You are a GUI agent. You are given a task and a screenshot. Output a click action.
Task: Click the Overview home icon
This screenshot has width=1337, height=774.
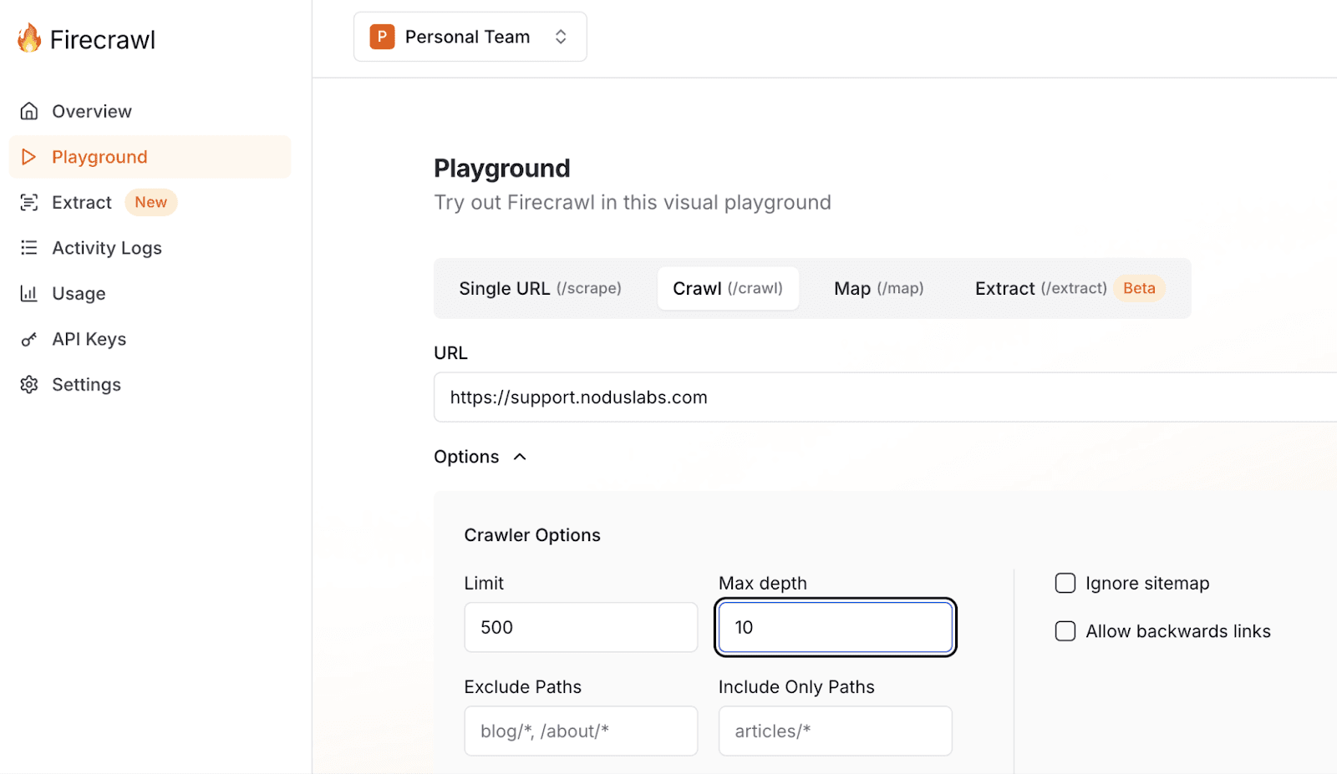pos(29,111)
